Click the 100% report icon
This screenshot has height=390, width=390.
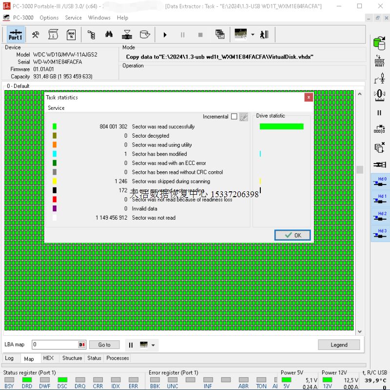[x=71, y=35]
